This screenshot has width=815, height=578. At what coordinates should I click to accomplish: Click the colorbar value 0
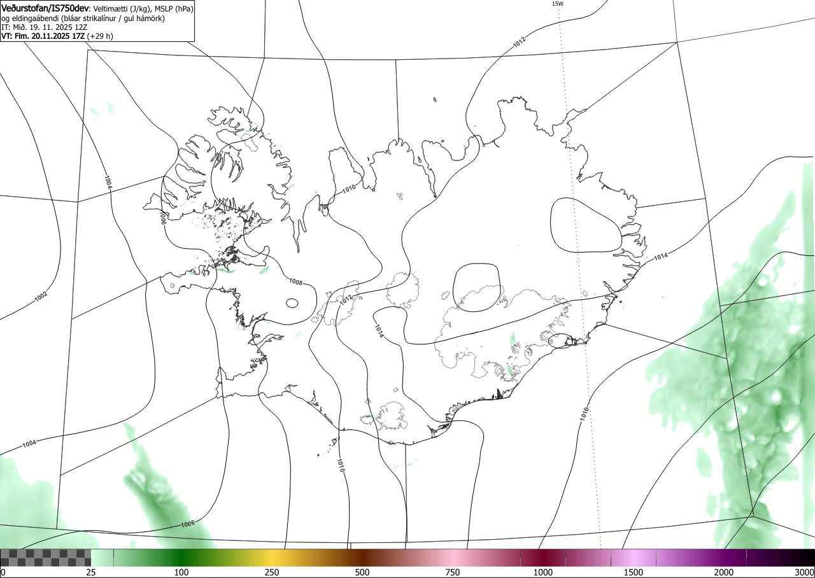tap(3, 572)
